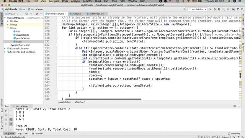Screen dimensions: 245x138
Task: Open Project Structure icon in toolbar
Action: (234, 9)
